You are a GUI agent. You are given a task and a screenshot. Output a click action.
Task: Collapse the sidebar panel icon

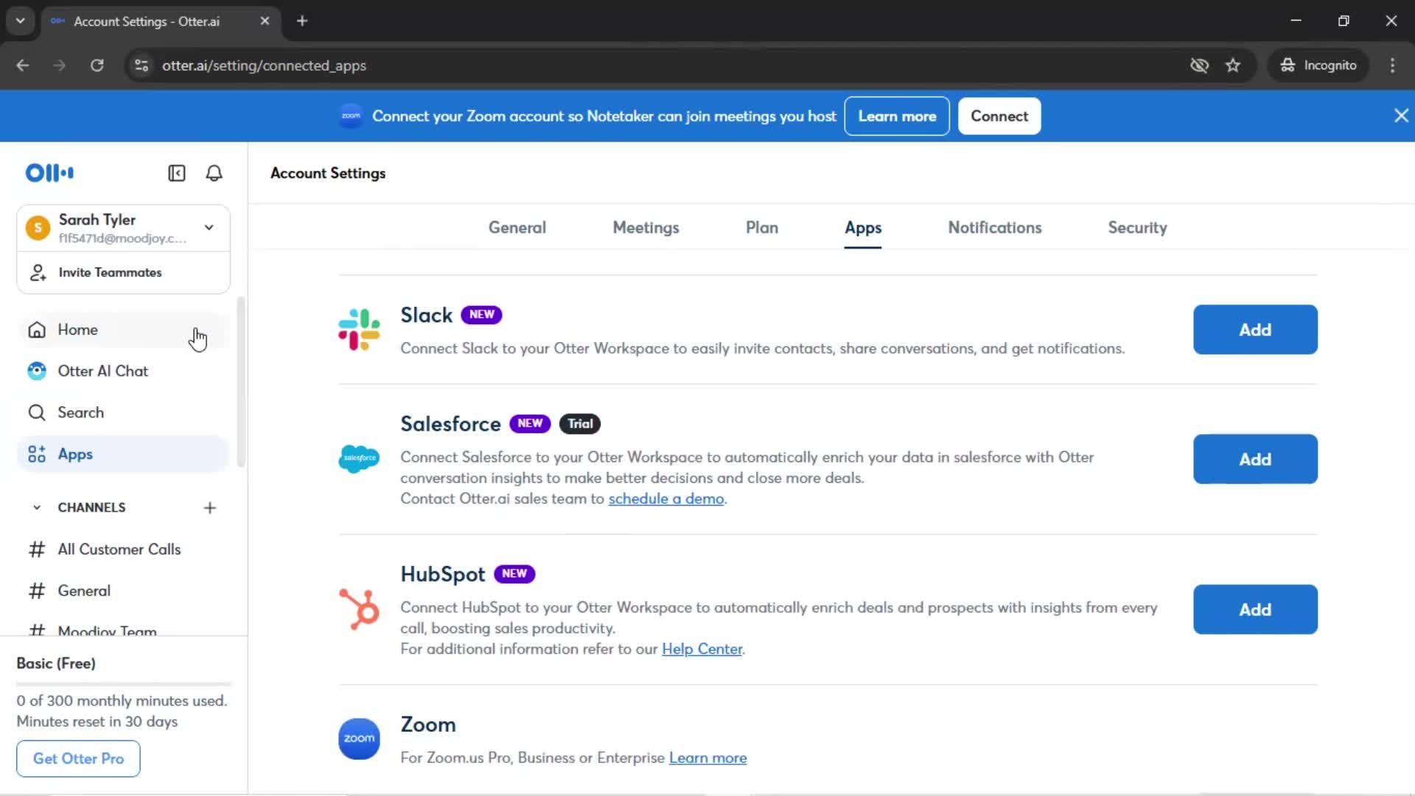pos(177,173)
